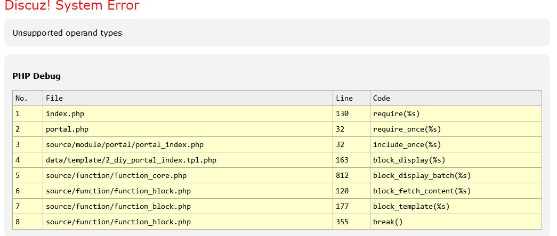Click the block_fetch_content(%s) code cell
Viewport: 557px width, 236px height.
pyautogui.click(x=422, y=191)
